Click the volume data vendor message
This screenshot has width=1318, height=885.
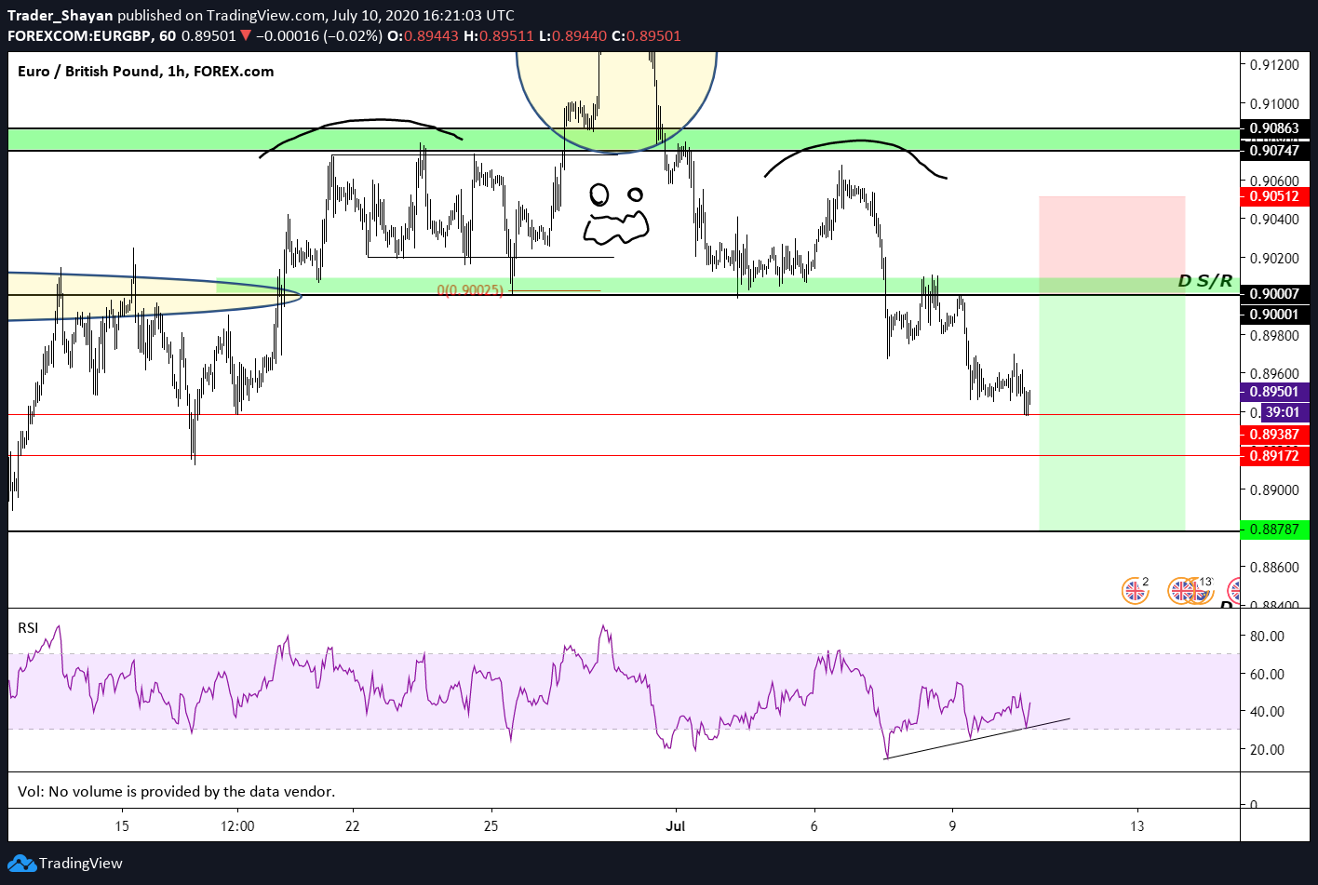click(176, 792)
